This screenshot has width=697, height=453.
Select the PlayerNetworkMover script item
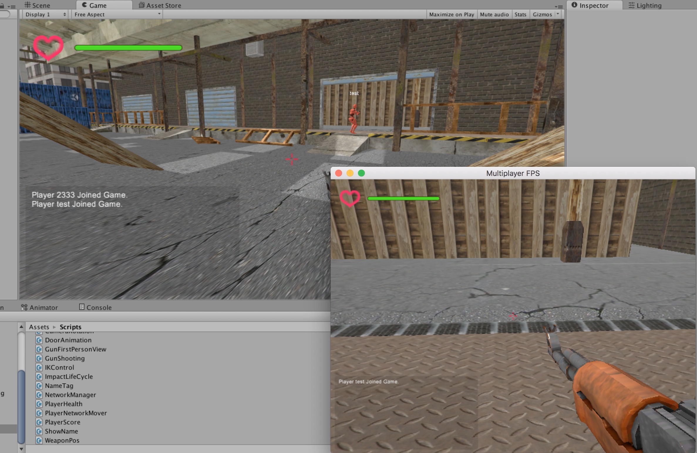click(x=75, y=413)
